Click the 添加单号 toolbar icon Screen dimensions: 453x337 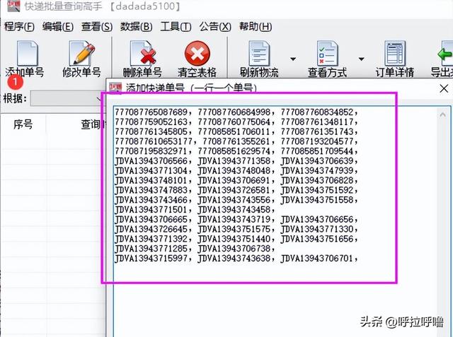27,53
